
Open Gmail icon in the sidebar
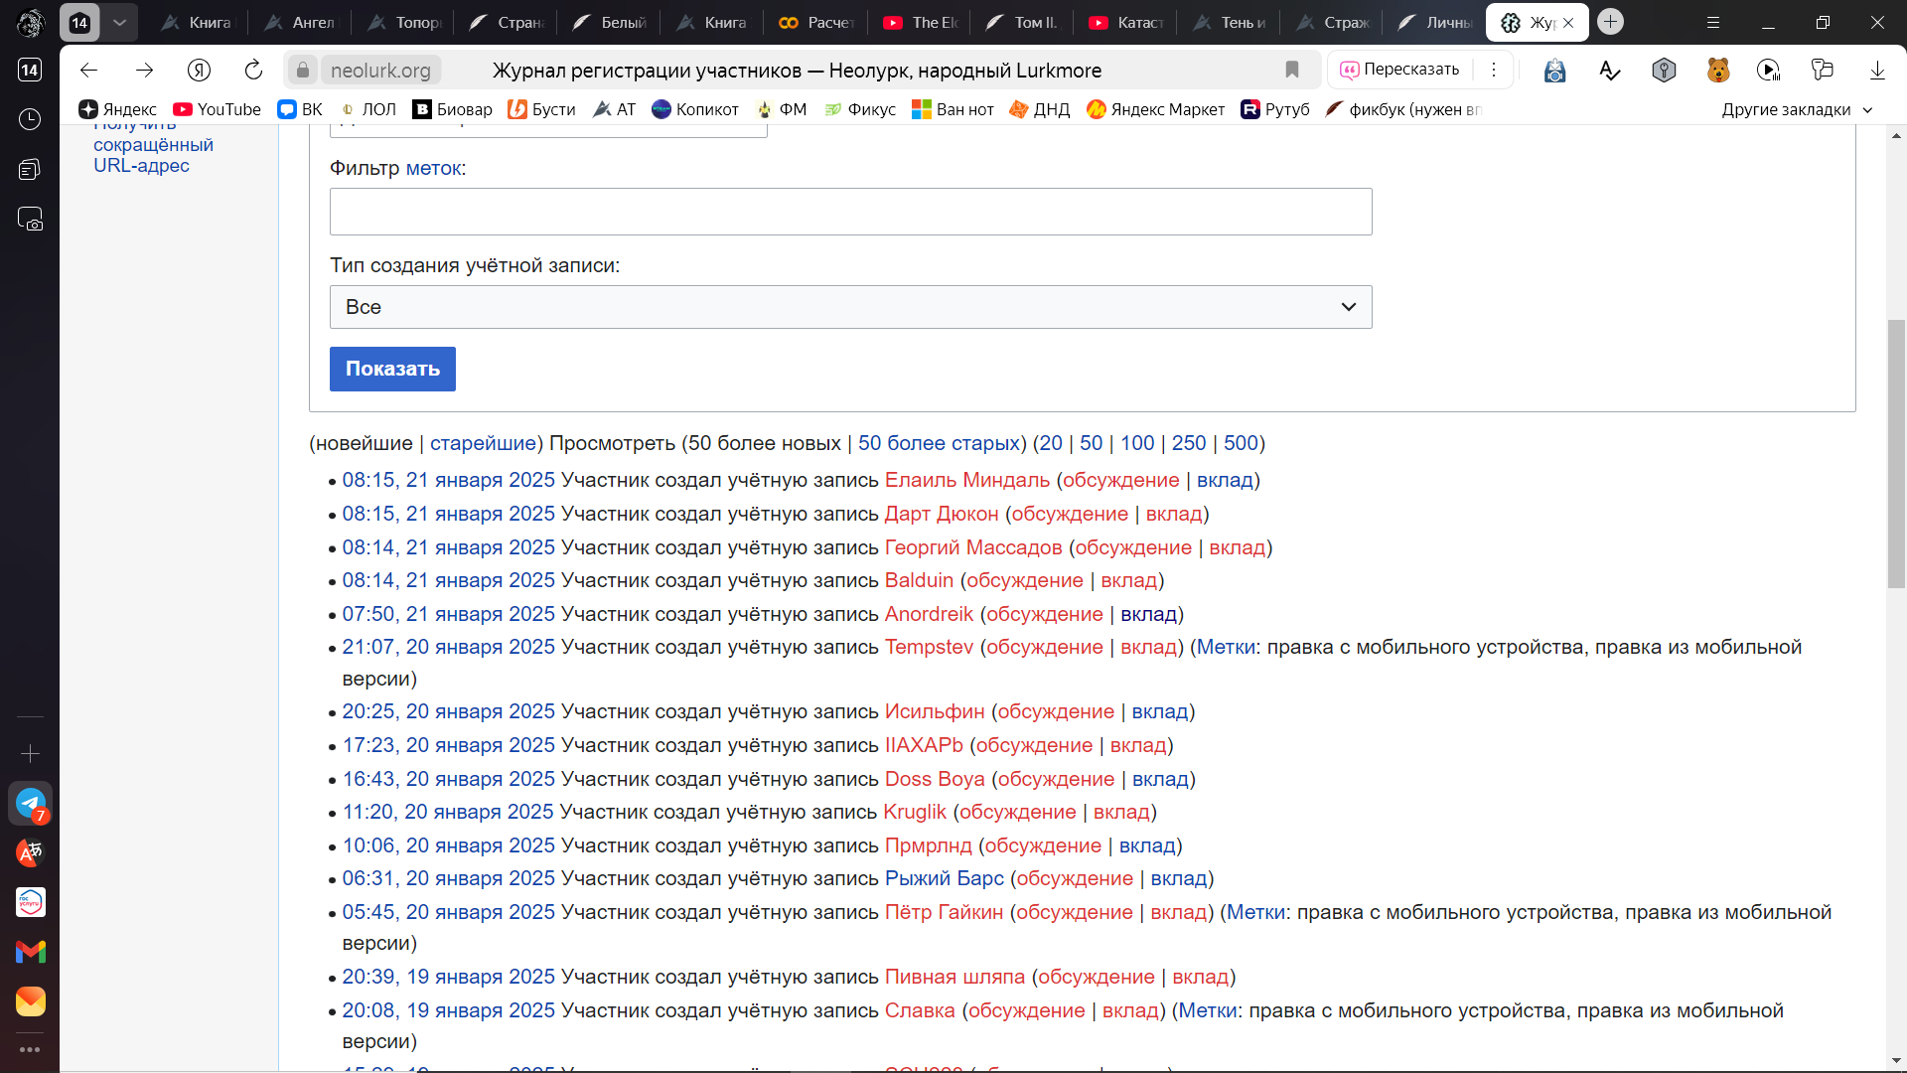[30, 952]
